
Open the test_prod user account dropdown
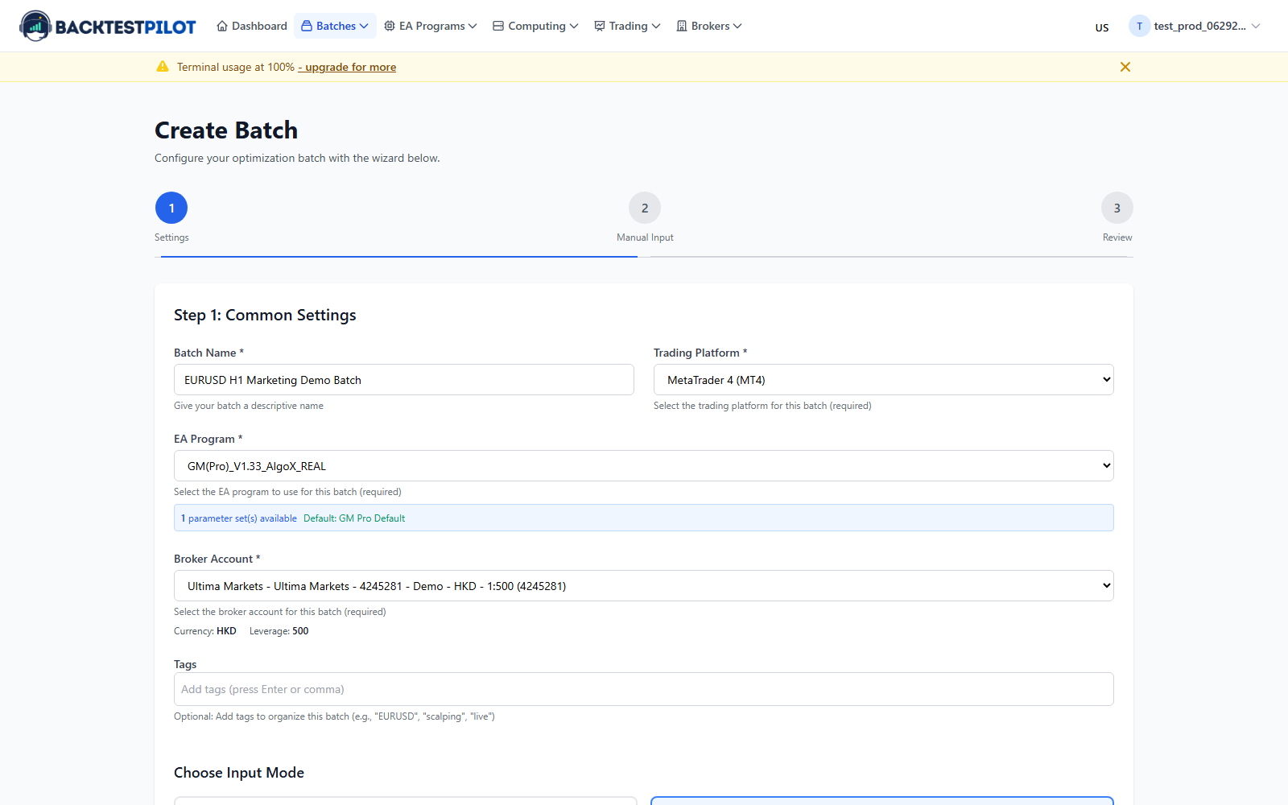tap(1195, 26)
